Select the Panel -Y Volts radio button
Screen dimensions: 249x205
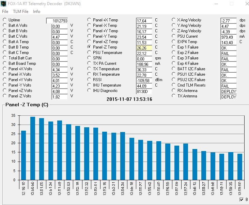click(x=5, y=85)
